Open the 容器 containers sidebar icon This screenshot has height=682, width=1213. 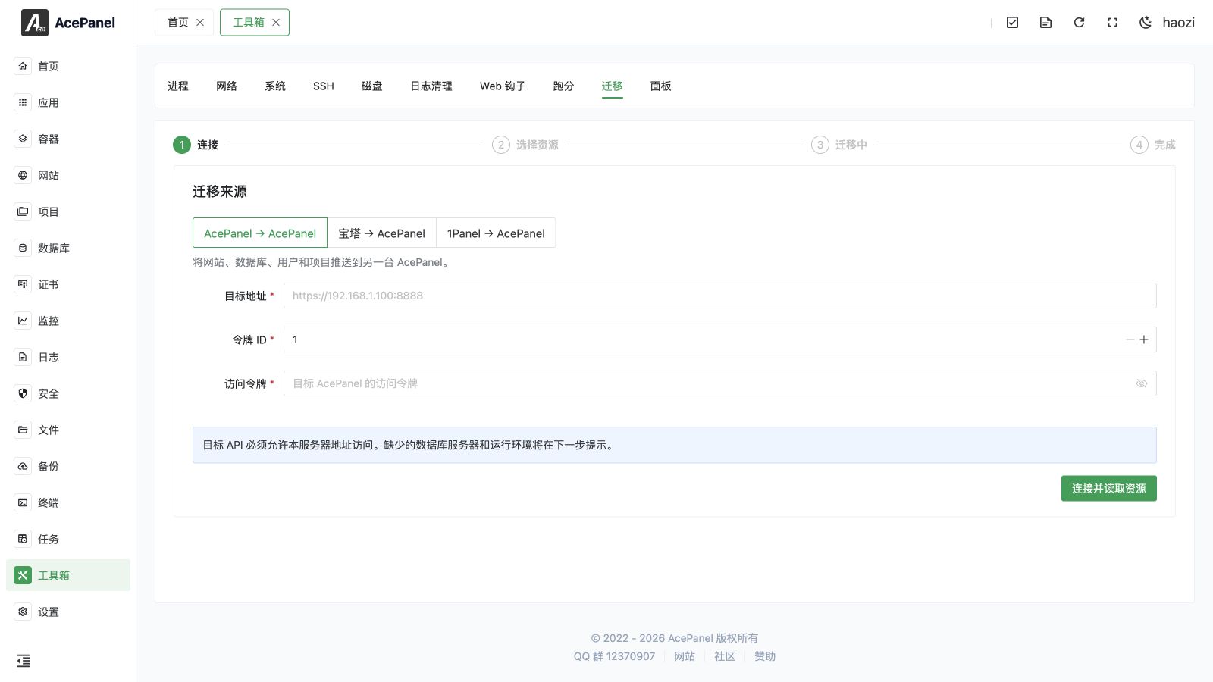(23, 139)
